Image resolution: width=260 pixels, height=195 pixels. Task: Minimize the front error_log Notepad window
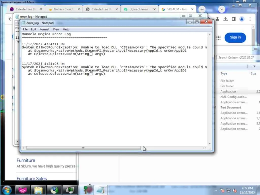190,22
